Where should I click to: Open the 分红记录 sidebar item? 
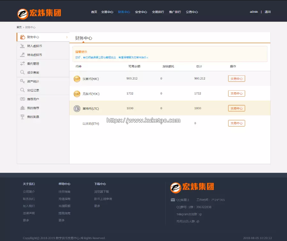pyautogui.click(x=33, y=90)
